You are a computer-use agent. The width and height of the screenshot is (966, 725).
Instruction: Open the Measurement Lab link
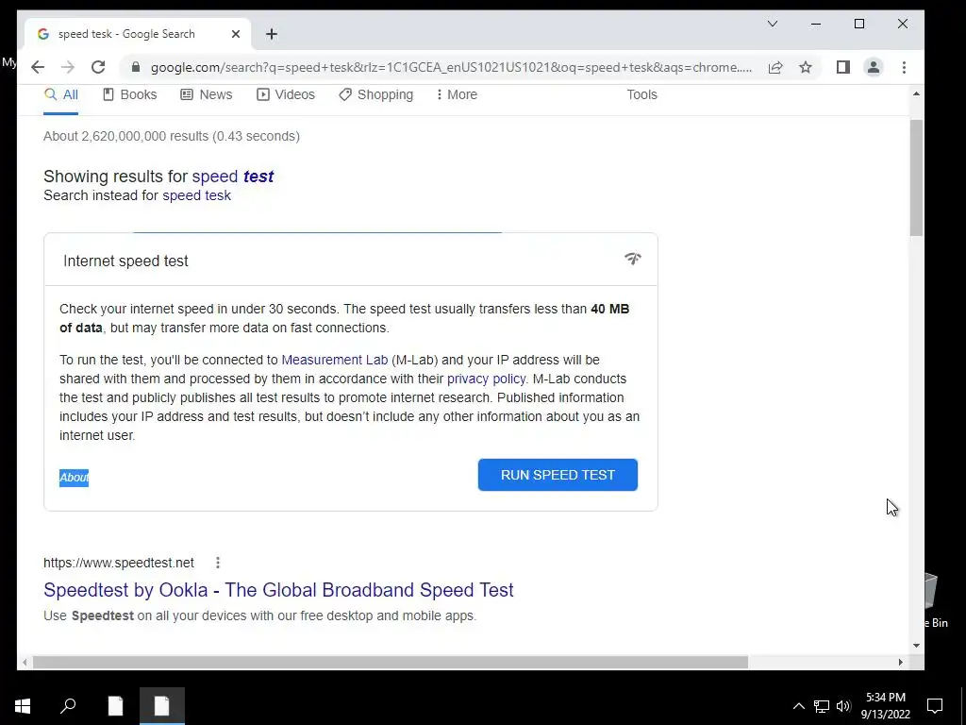(x=335, y=360)
